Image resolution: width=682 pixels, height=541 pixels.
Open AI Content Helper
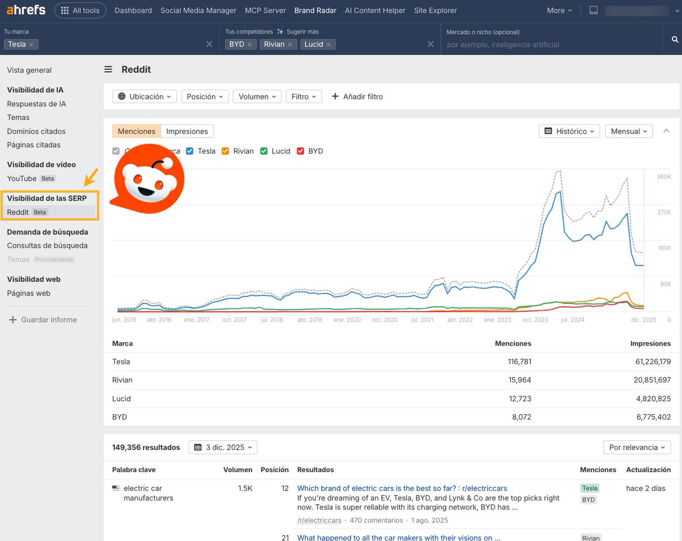(375, 10)
